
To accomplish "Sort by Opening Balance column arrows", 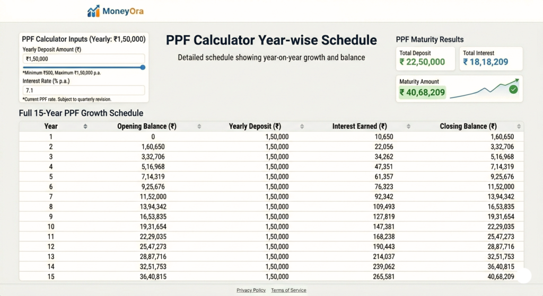I will click(199, 127).
